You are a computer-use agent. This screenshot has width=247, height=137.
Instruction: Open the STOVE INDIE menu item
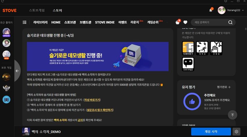tap(105, 22)
